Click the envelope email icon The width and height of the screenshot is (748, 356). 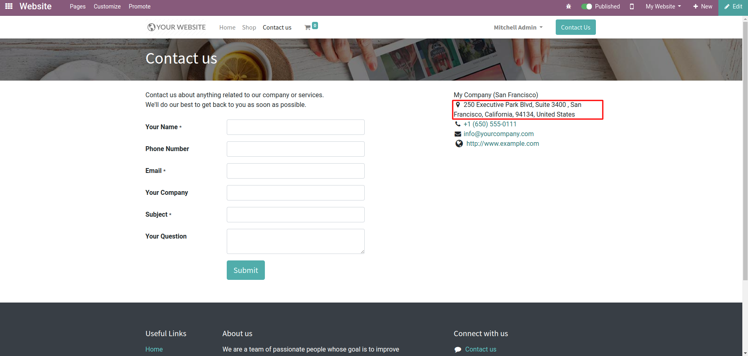point(458,134)
